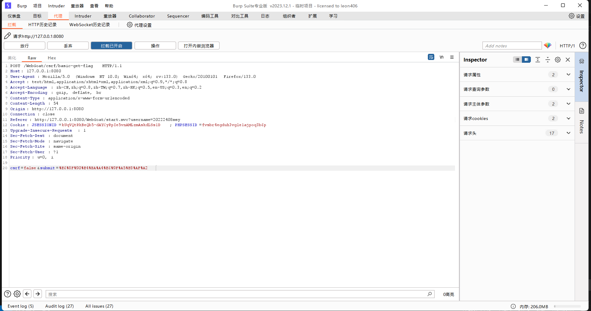591x311 pixels.
Task: Switch Inspector to split column layout
Action: 526,59
